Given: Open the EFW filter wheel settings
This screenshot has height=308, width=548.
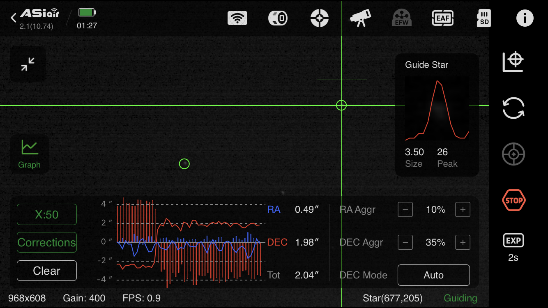Looking at the screenshot, I should click(x=401, y=18).
